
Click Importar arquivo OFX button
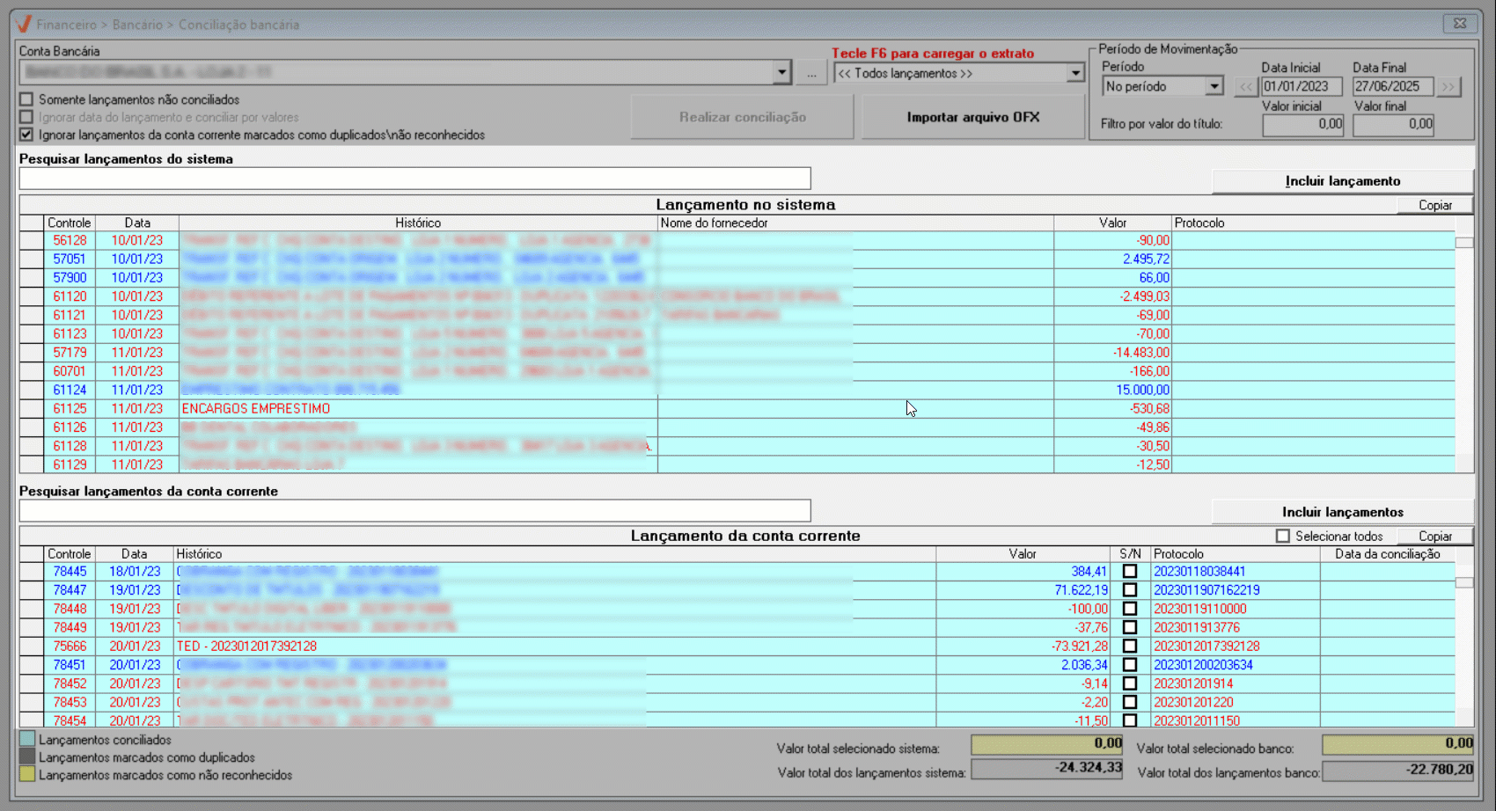click(973, 117)
